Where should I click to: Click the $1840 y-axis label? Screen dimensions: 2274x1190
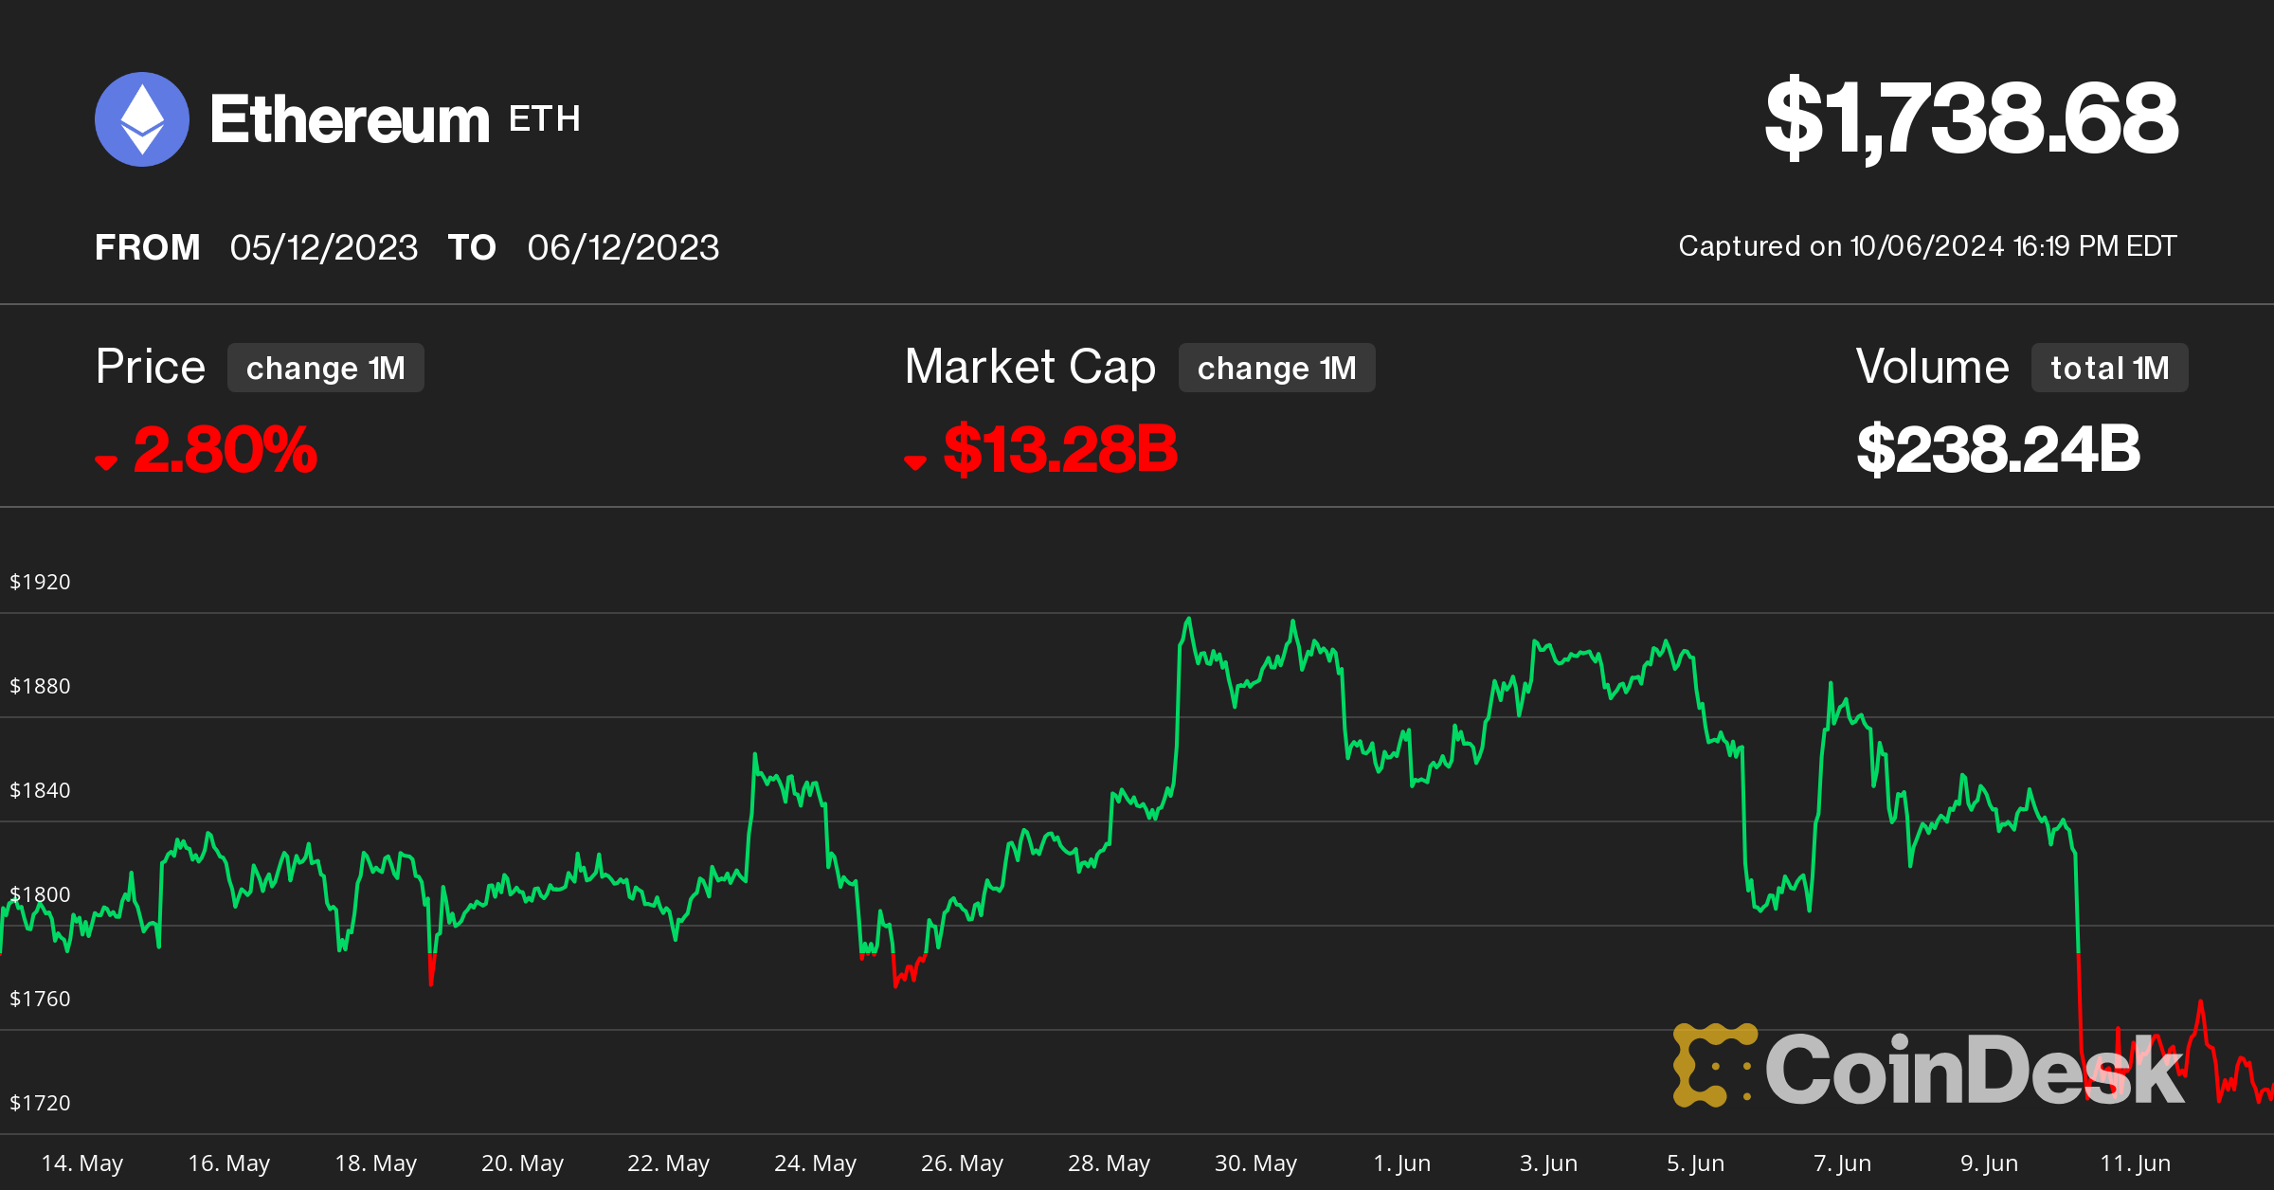click(40, 790)
